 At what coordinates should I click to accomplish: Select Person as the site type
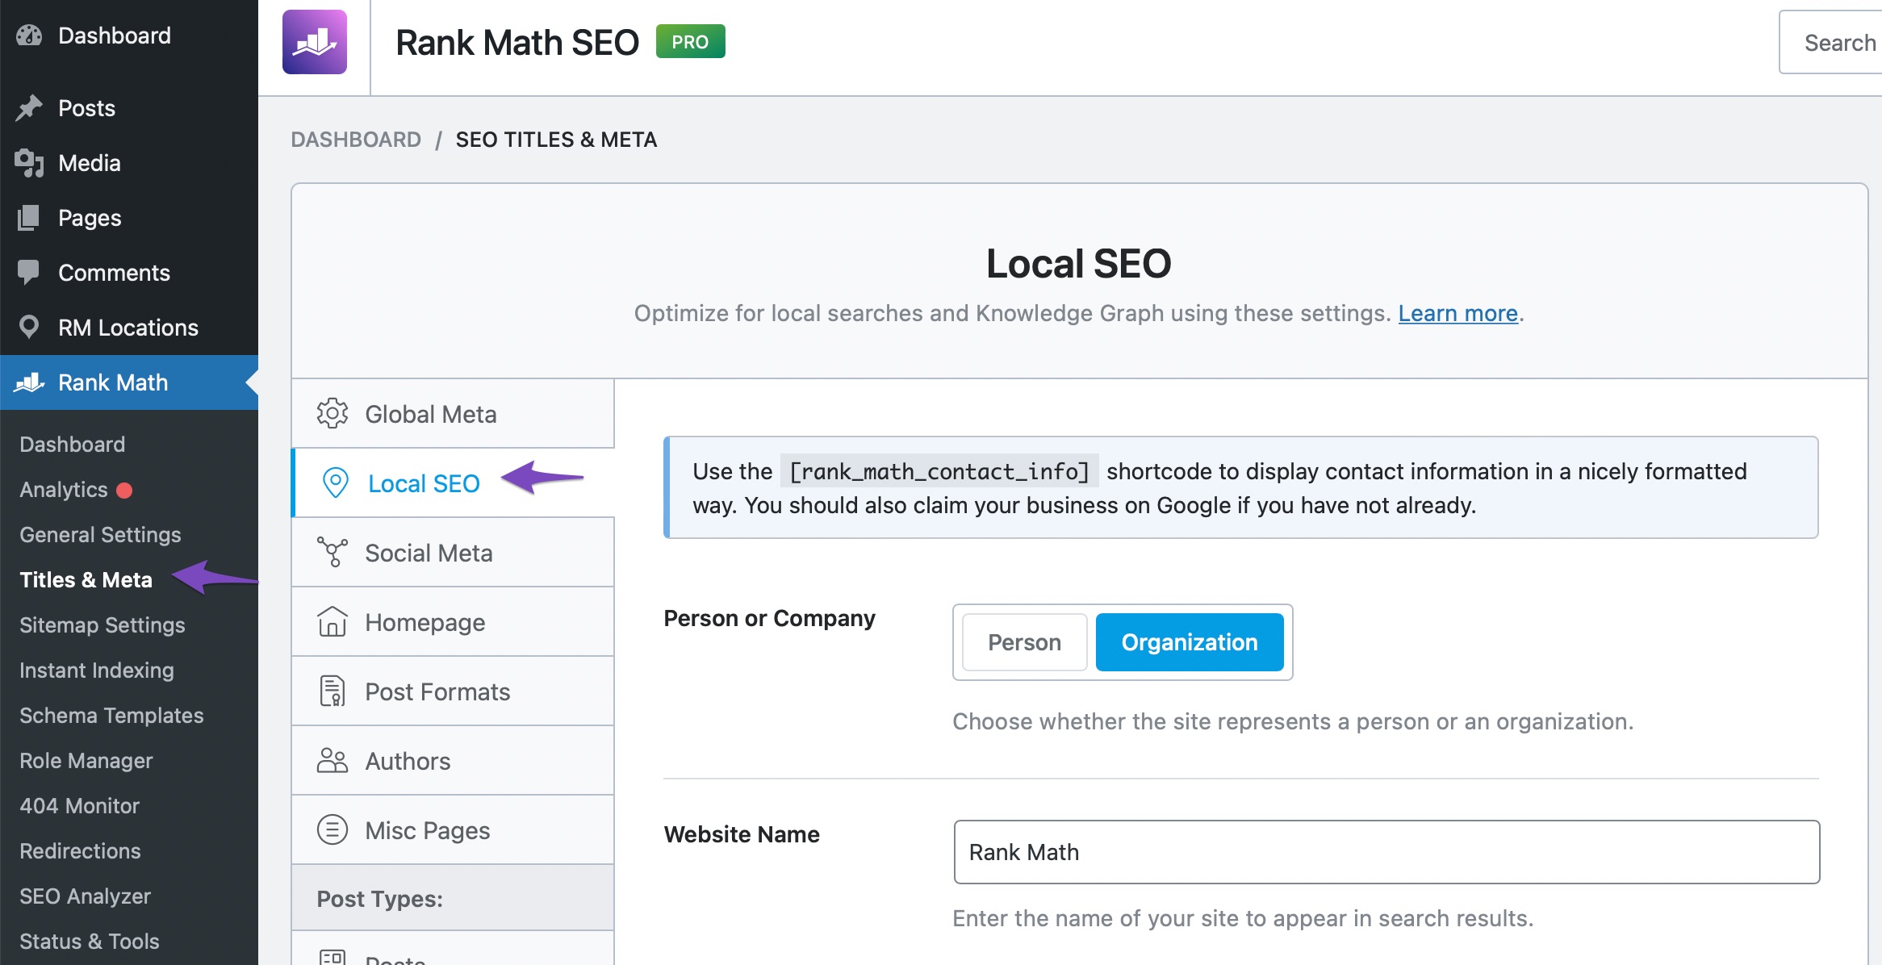click(1024, 642)
